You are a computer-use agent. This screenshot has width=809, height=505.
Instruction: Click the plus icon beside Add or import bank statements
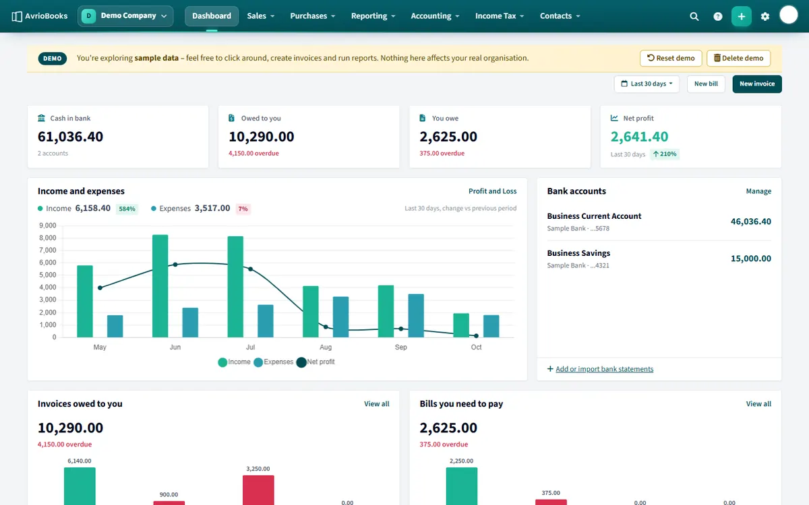tap(550, 369)
